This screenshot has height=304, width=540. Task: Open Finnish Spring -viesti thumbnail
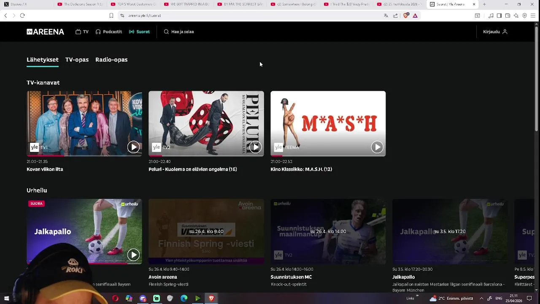coord(206,231)
